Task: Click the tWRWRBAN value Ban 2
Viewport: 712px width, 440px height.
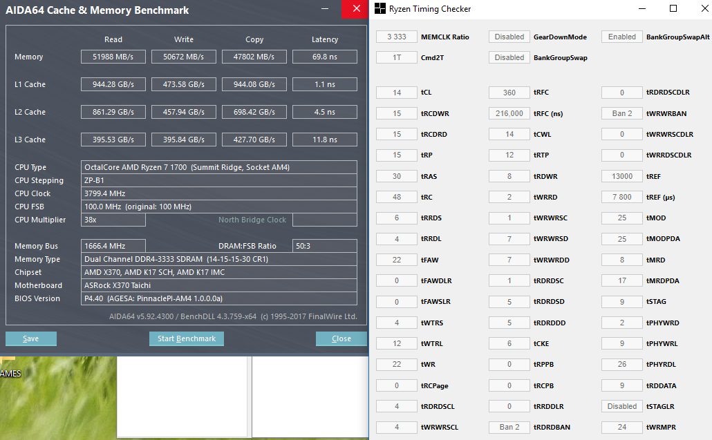Action: pos(621,113)
